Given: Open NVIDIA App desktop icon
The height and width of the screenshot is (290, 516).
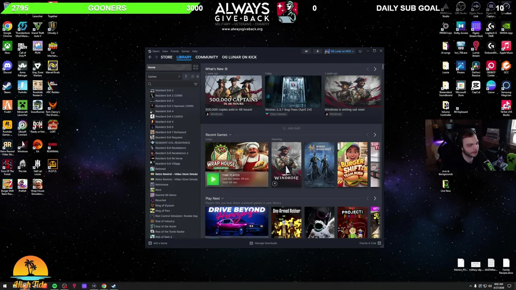Looking at the screenshot, I should [x=506, y=28].
